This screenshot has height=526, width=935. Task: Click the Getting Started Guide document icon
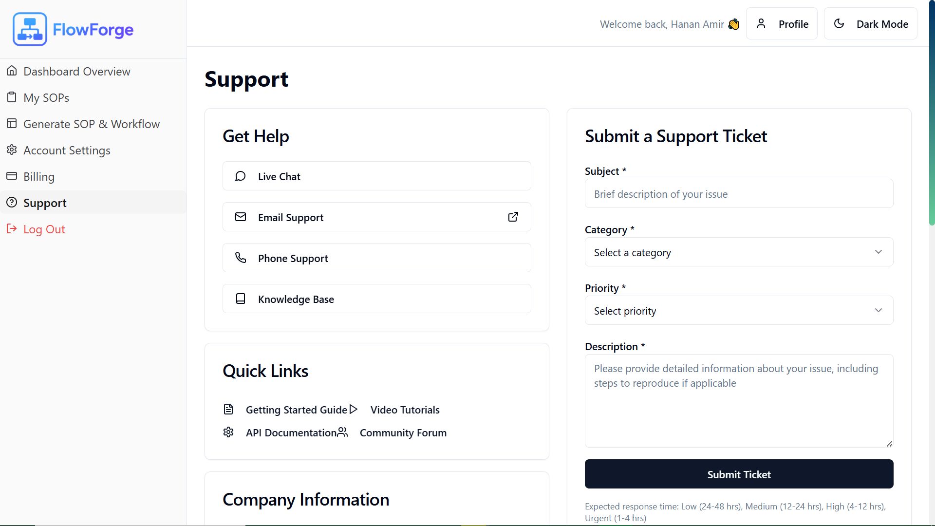(228, 409)
